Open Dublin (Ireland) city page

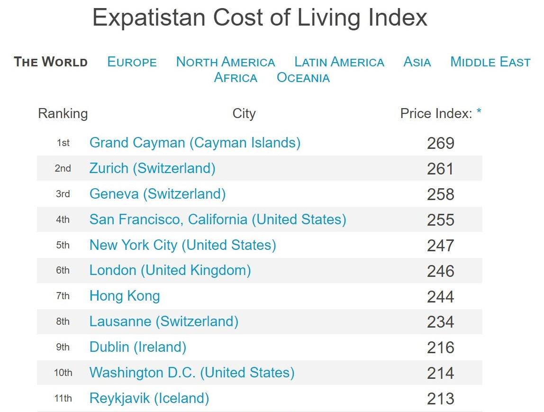click(x=137, y=347)
